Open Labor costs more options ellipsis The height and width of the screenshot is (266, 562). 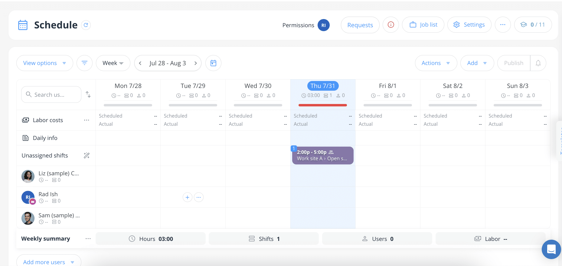tap(87, 120)
